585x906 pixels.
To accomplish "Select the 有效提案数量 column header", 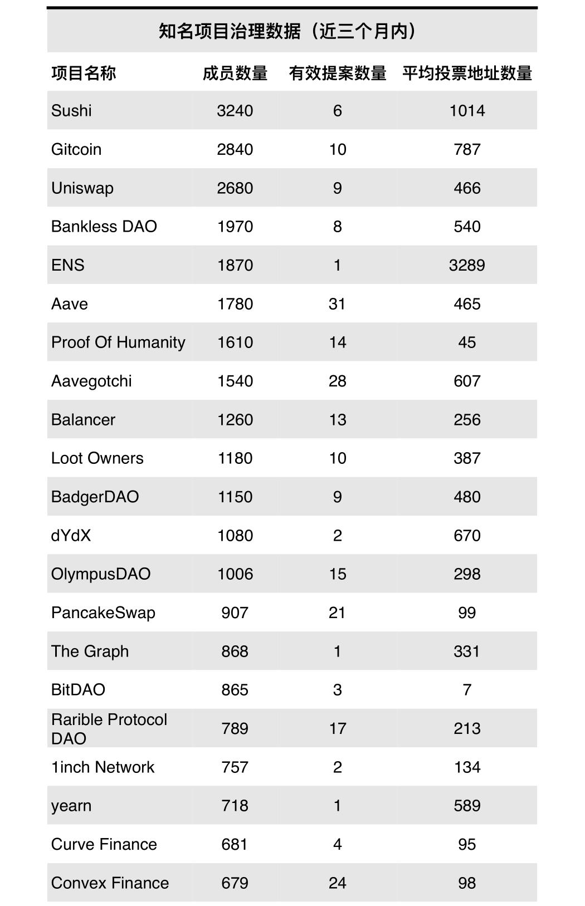I will click(337, 73).
